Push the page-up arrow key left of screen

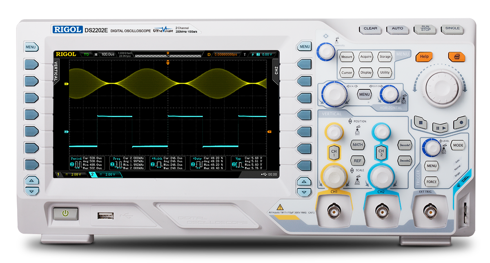(32, 181)
